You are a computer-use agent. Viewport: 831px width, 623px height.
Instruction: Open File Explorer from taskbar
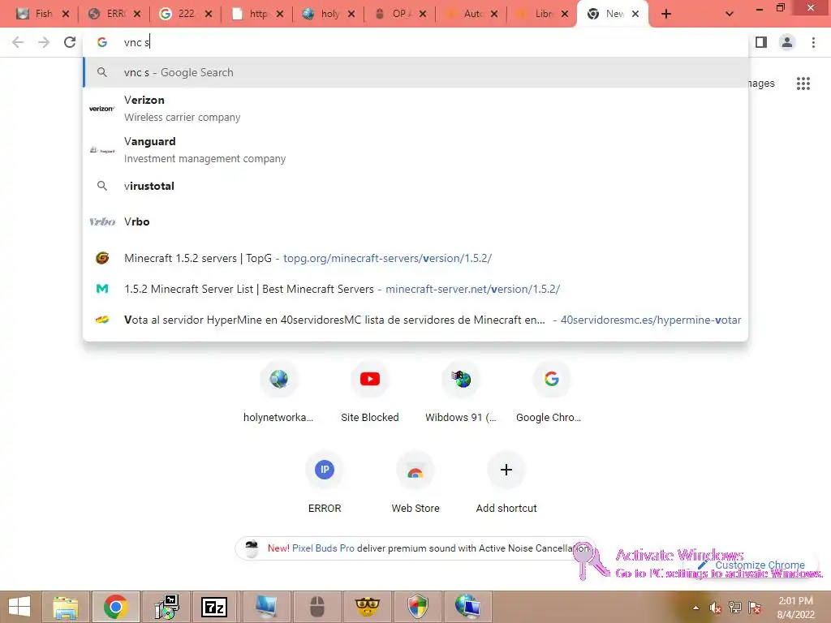66,607
